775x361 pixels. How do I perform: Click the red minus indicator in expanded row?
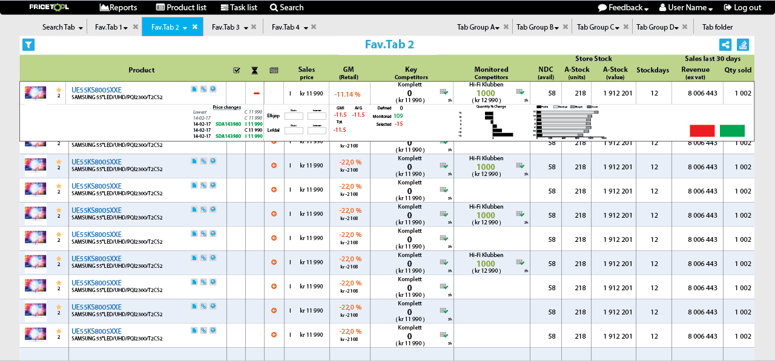click(x=257, y=94)
